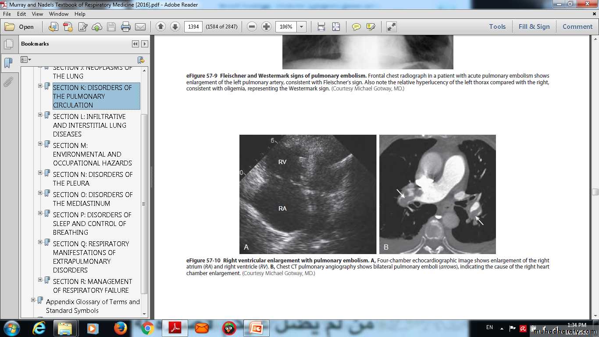
Task: Zoom in with plus button
Action: pos(266,27)
